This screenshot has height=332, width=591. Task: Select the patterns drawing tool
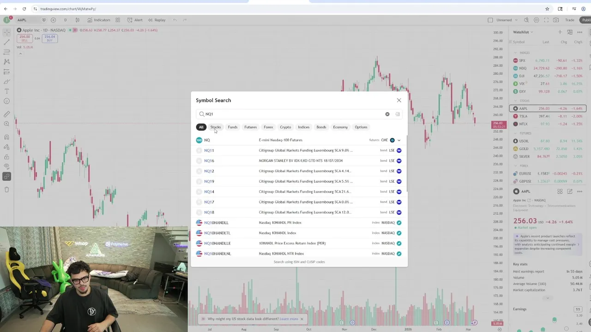coord(6,62)
